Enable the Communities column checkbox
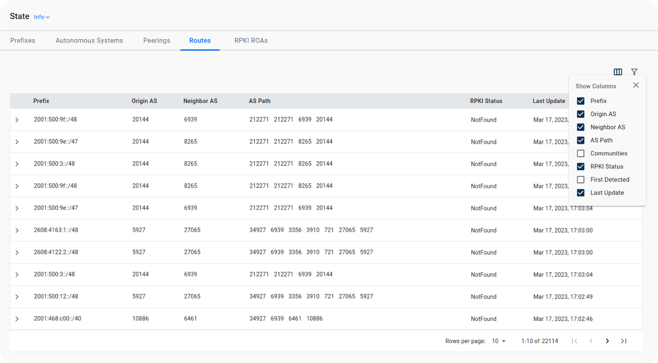 [x=581, y=153]
